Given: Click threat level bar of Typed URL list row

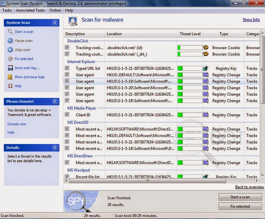Looking at the screenshot, I should 190,68.
